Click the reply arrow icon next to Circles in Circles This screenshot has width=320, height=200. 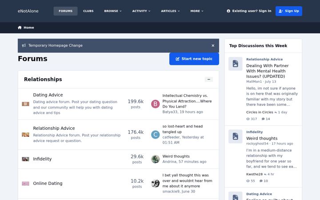(x=276, y=112)
